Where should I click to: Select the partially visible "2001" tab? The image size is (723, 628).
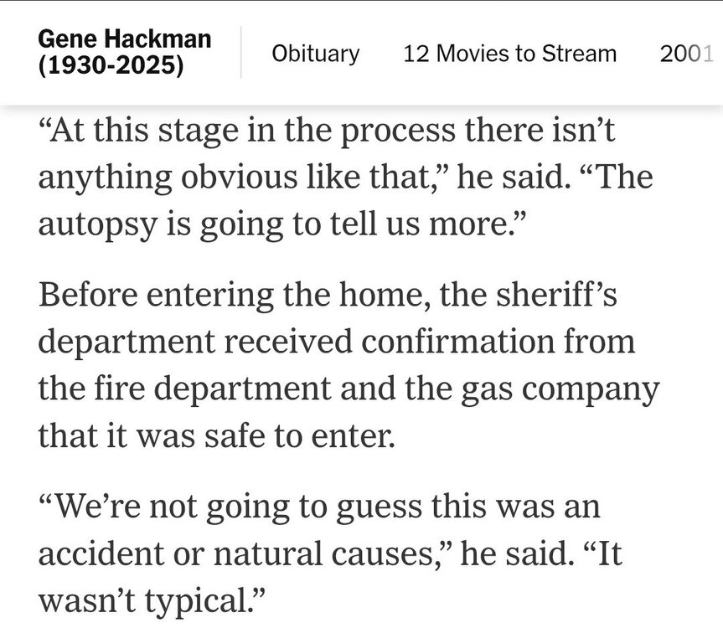click(687, 54)
